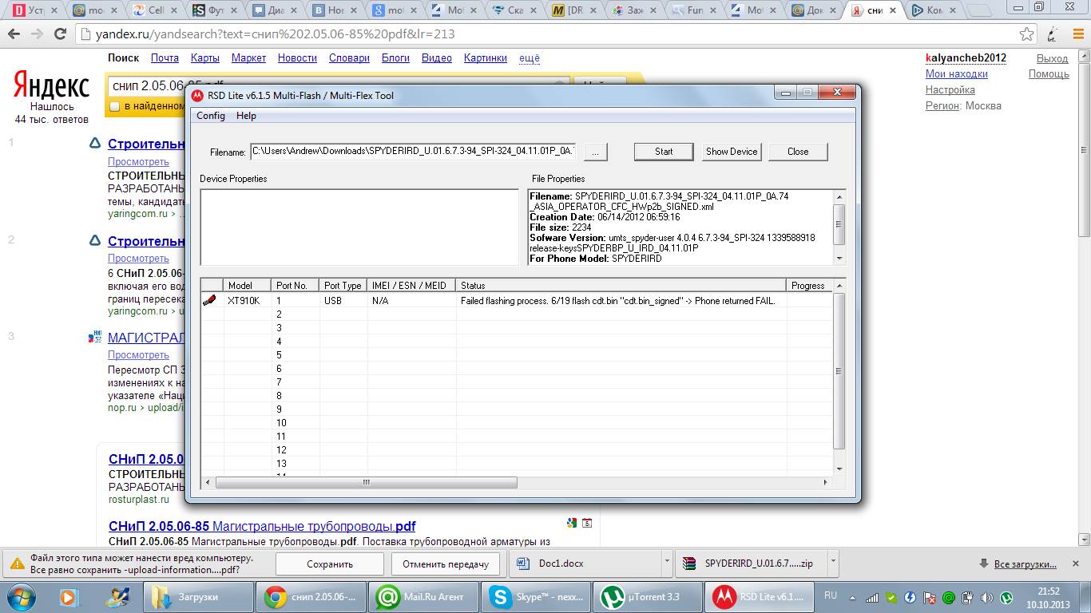Open the file browse "..." button

[x=596, y=152]
